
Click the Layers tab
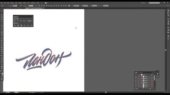136,73
